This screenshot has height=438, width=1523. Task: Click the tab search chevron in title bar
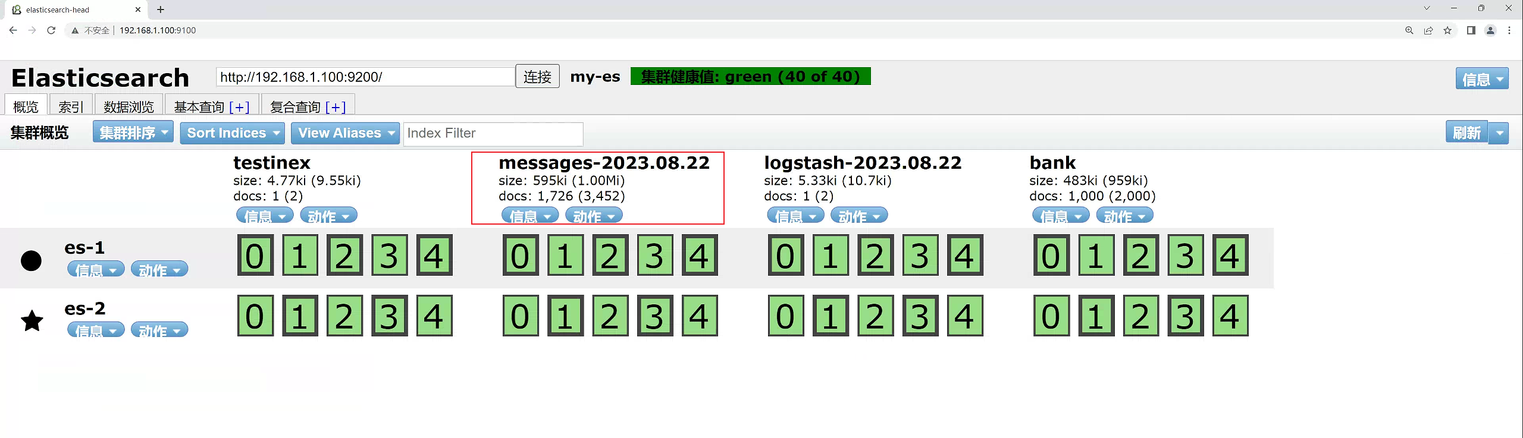(1427, 8)
